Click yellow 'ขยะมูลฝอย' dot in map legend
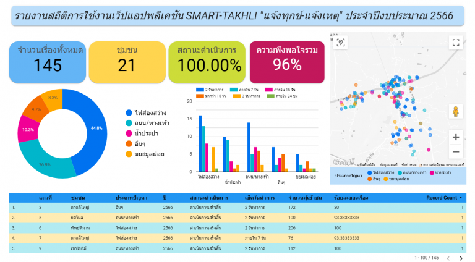This screenshot has width=475, height=262. click(x=386, y=179)
